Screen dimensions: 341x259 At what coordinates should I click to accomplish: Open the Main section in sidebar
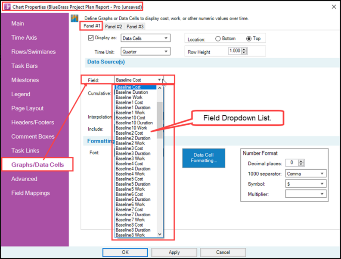click(x=18, y=24)
